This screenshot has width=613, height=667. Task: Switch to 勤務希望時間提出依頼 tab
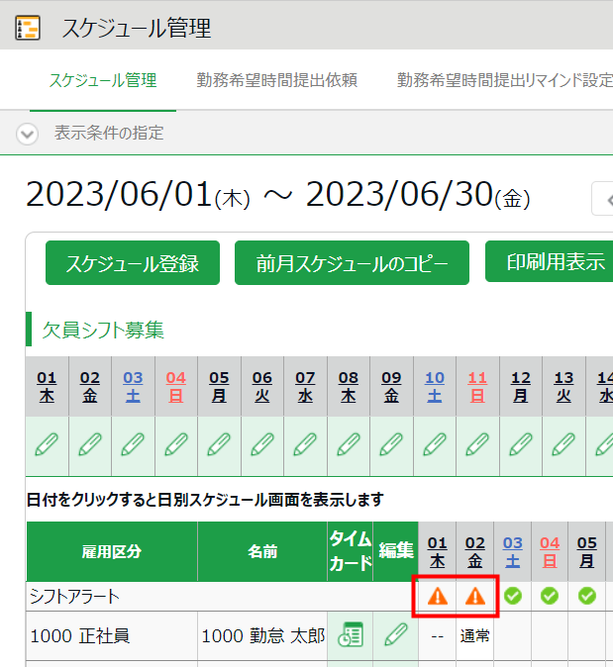coord(276,80)
